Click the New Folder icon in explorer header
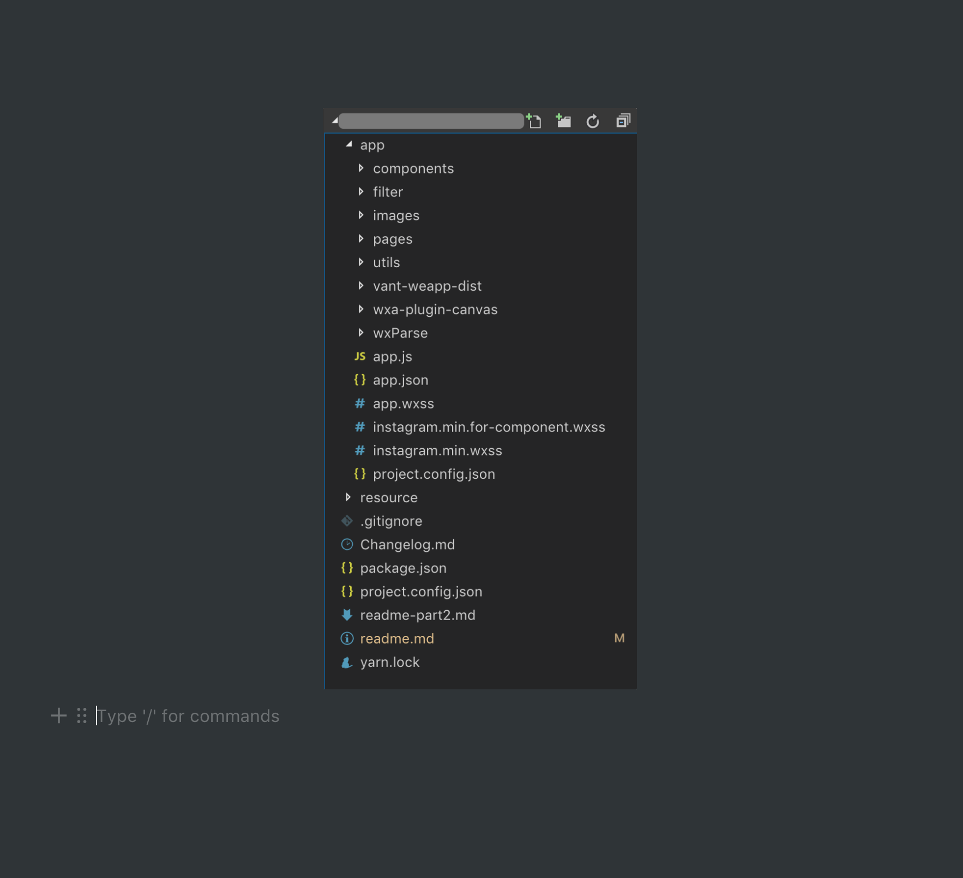This screenshot has height=878, width=963. [563, 121]
